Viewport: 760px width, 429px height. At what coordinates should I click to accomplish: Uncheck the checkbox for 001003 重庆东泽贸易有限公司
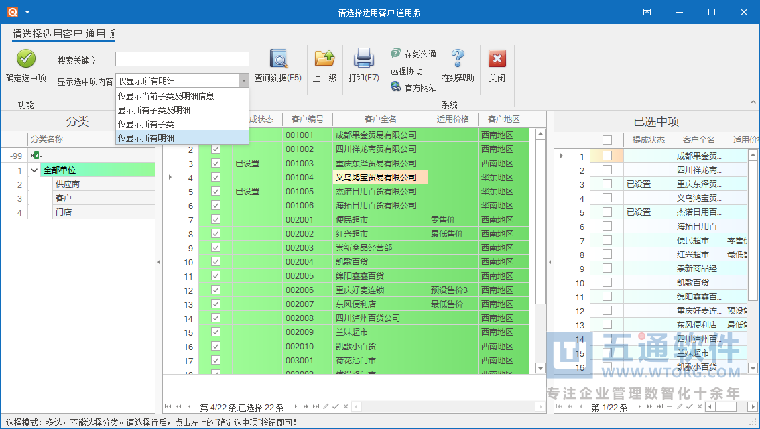click(x=216, y=163)
